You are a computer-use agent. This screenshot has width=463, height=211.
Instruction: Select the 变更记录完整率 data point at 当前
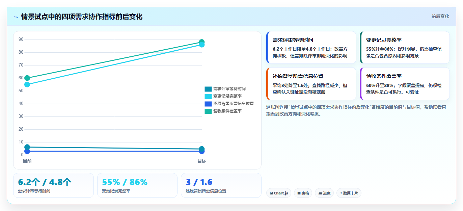click(27, 84)
